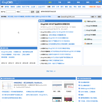Click the orange new topic link beside [Ajax]
Viewport: 102px width, 102px height.
pyautogui.click(x=92, y=7)
